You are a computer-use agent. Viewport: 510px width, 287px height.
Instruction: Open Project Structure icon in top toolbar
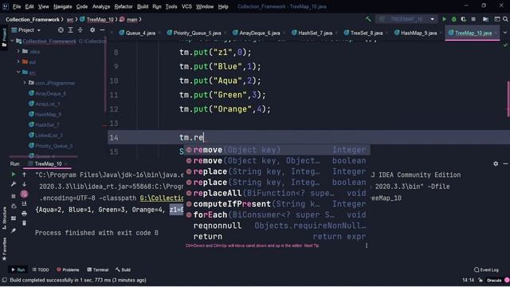(x=485, y=19)
